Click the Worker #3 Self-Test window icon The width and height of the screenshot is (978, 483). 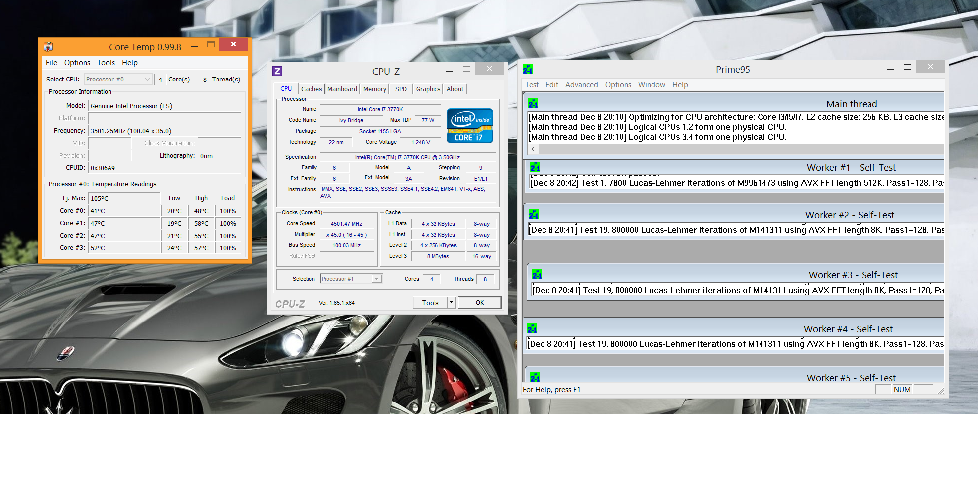tap(537, 274)
